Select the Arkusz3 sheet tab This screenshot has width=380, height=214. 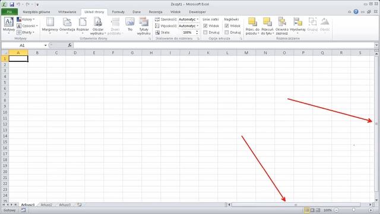tap(65, 204)
